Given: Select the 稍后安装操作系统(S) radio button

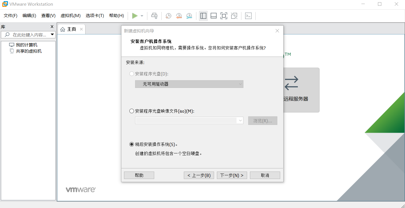Looking at the screenshot, I should click(x=132, y=144).
